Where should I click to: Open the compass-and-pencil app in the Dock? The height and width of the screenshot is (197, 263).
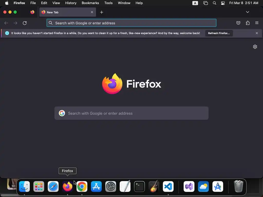point(218,186)
